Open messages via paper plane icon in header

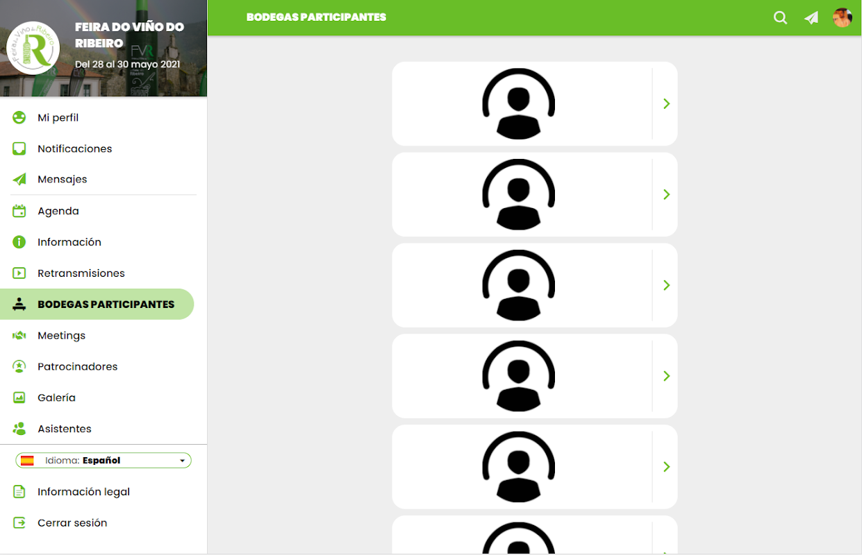(811, 18)
